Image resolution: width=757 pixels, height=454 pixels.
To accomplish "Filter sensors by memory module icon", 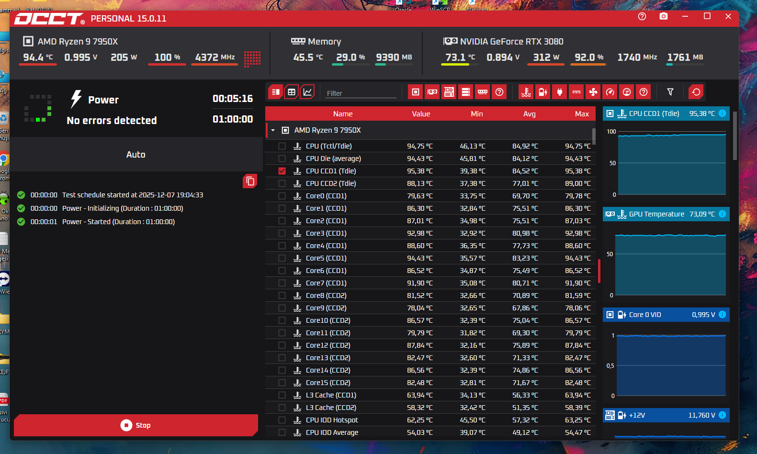I will [x=483, y=92].
